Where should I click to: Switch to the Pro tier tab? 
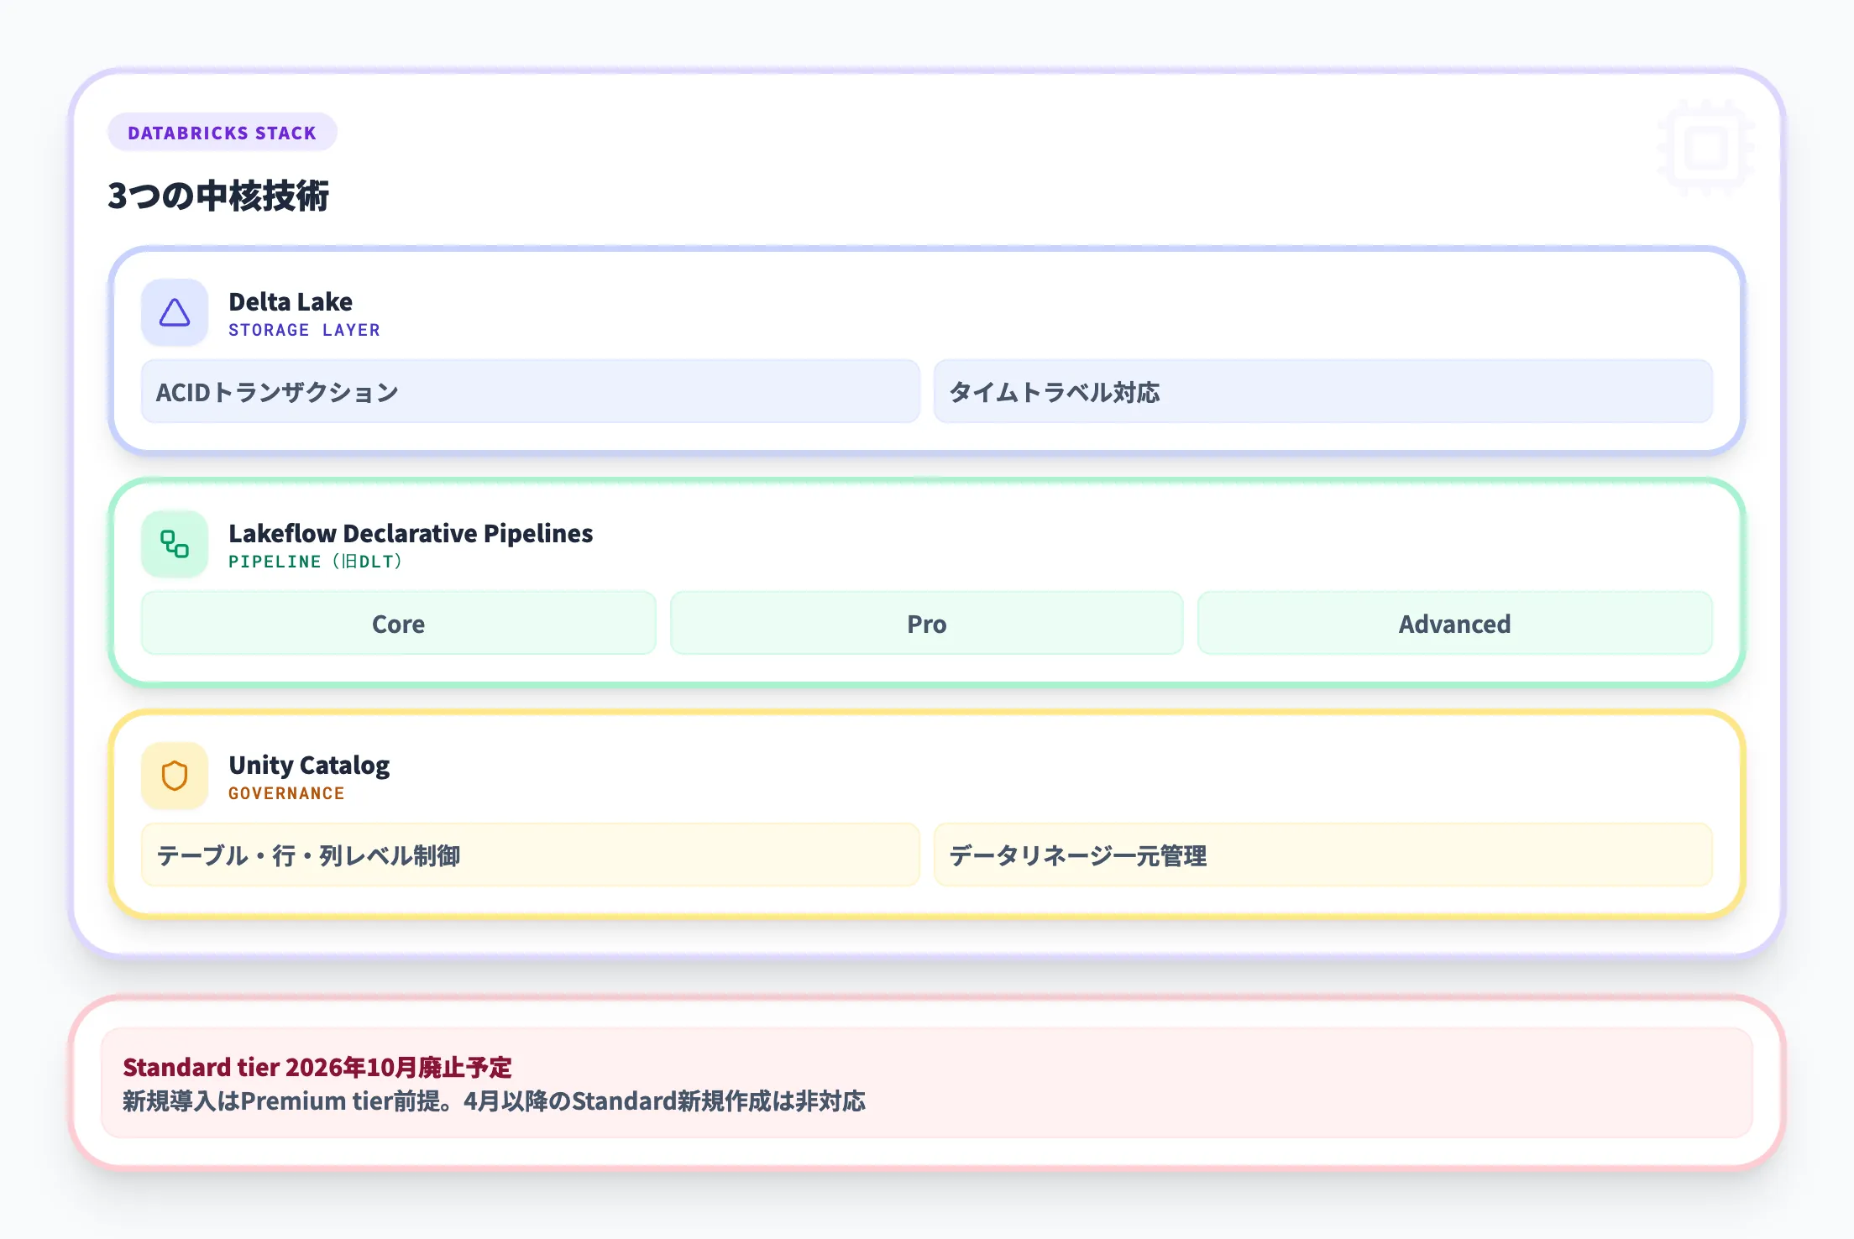click(925, 623)
